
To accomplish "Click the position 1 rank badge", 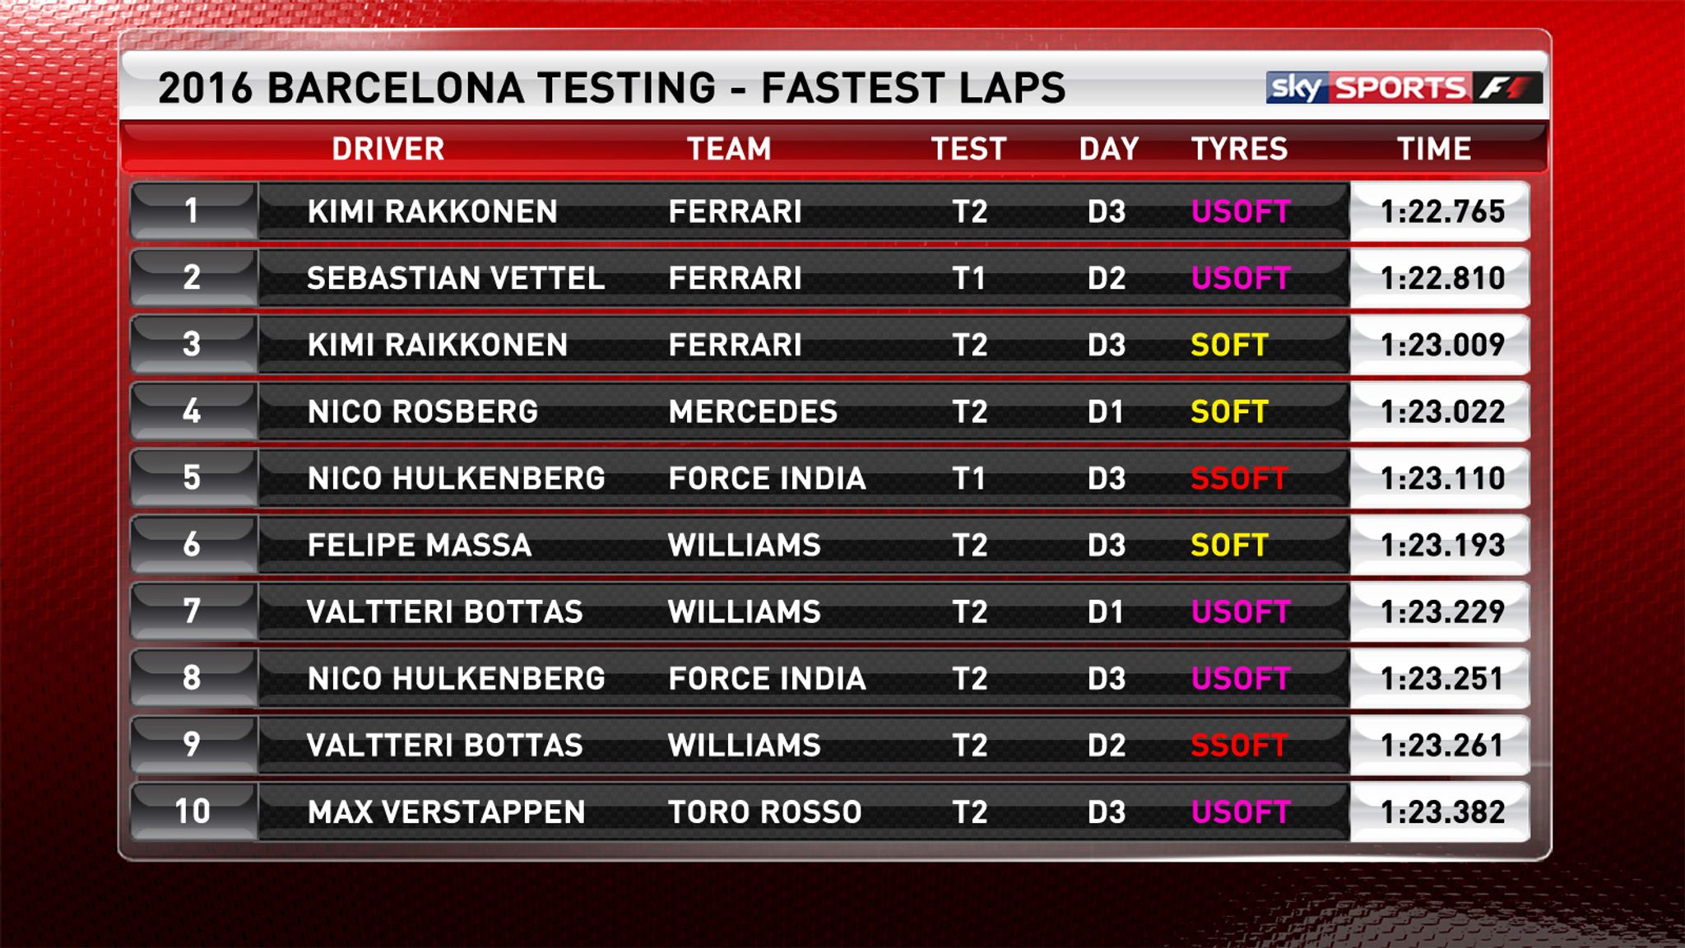I will [x=193, y=211].
